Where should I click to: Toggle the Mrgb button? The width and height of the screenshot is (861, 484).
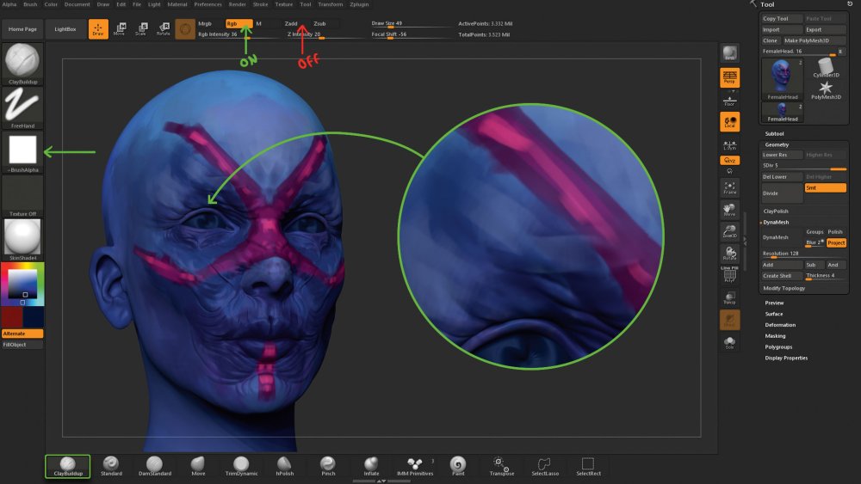pyautogui.click(x=210, y=23)
